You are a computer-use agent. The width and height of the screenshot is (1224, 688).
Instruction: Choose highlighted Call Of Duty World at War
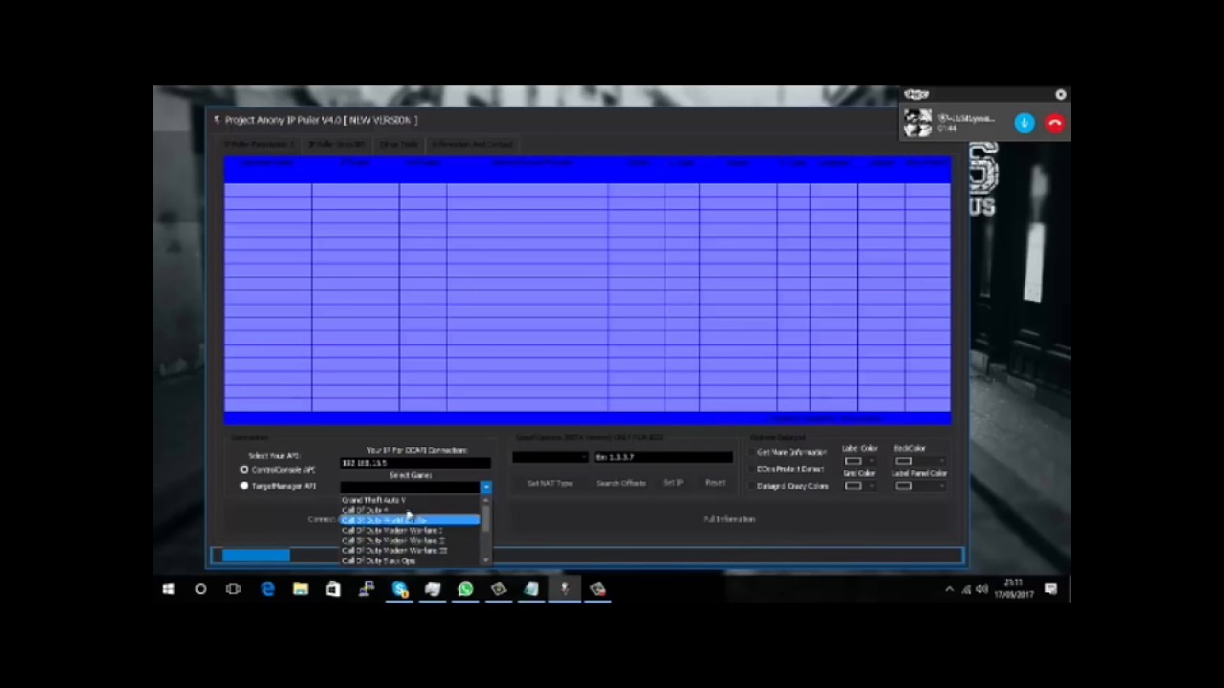point(410,520)
